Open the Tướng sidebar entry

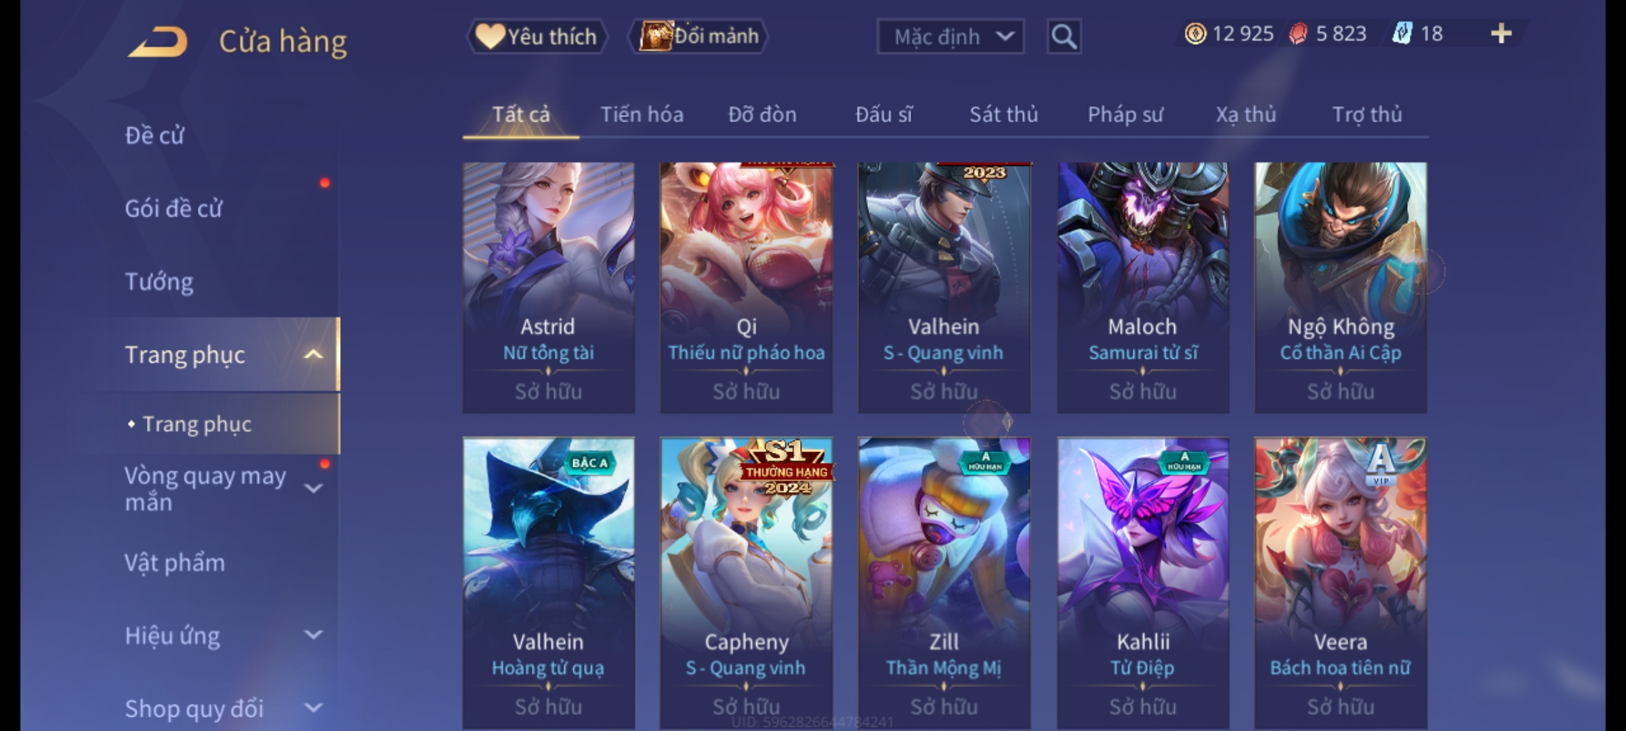[159, 282]
